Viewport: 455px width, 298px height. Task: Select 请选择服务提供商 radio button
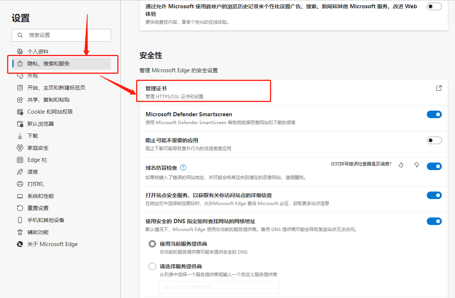[x=152, y=266]
